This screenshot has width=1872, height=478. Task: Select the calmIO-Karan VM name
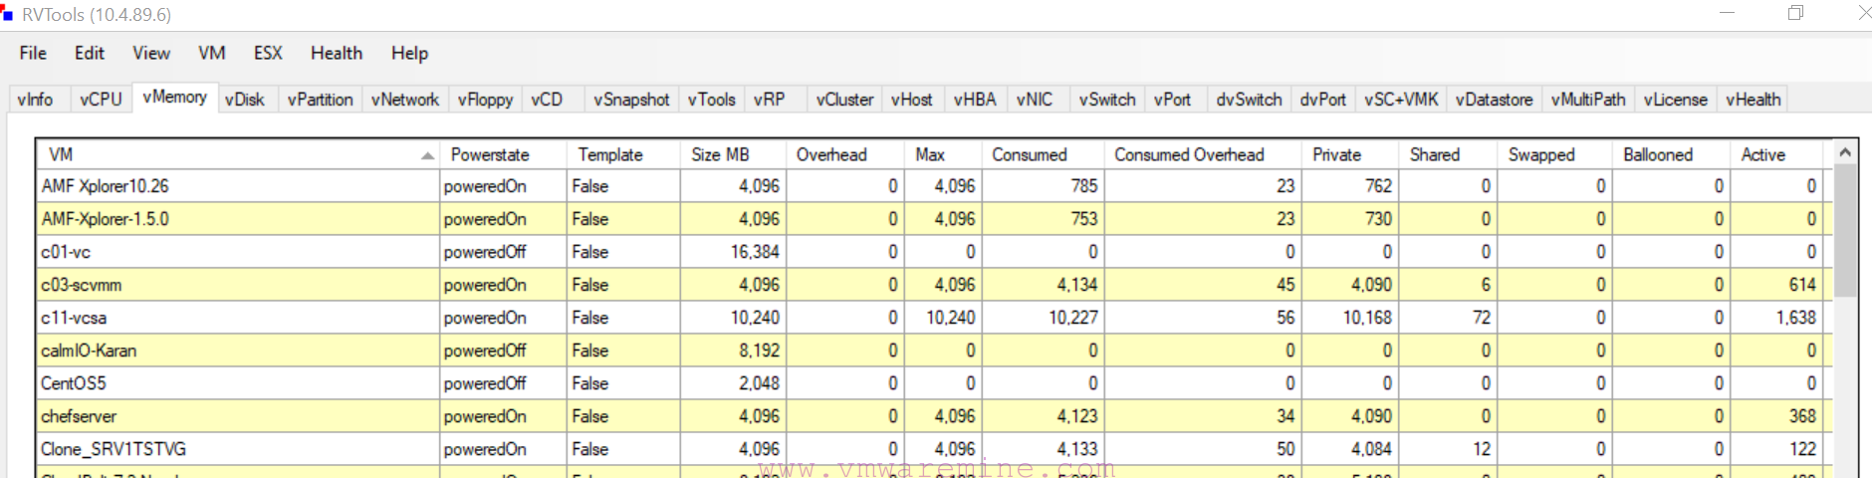click(89, 351)
